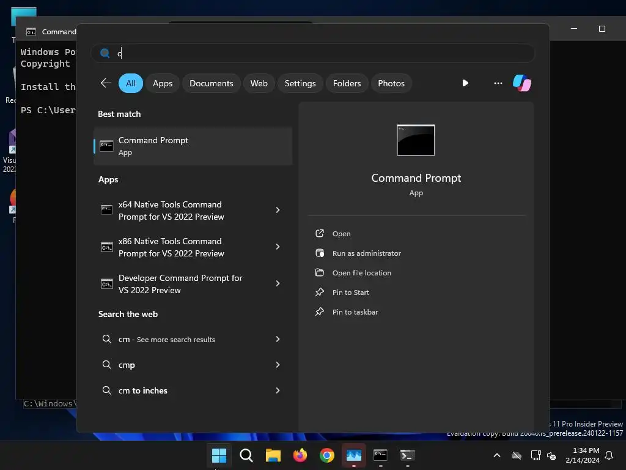Click the Run as administrator shield icon
The image size is (626, 470).
click(x=319, y=253)
